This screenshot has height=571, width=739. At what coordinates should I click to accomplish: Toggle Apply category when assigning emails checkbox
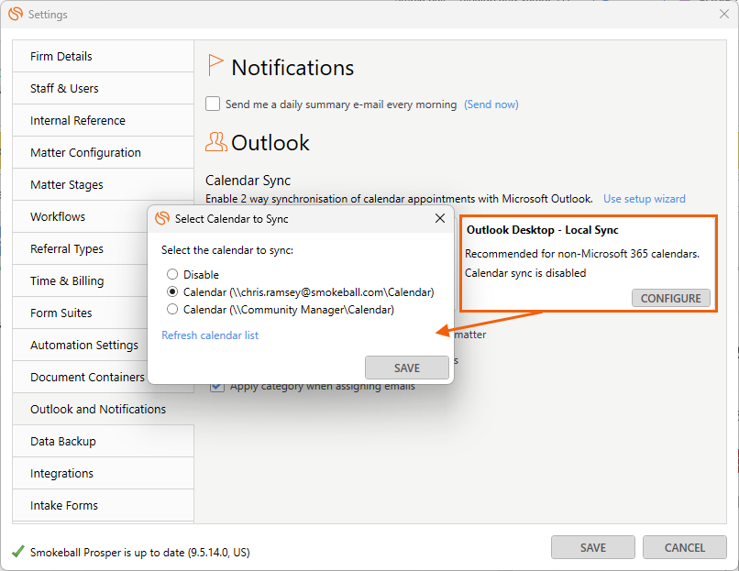click(216, 387)
